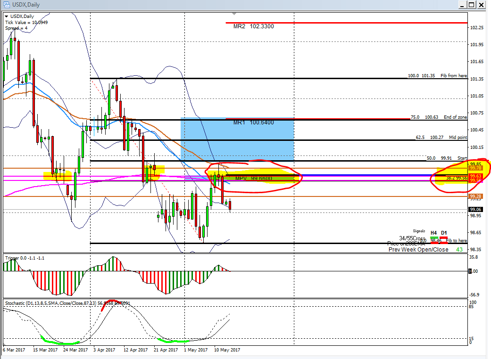Click the 1 May 2017 date on time axis
Image resolution: width=491 pixels, height=359 pixels.
coord(195,350)
